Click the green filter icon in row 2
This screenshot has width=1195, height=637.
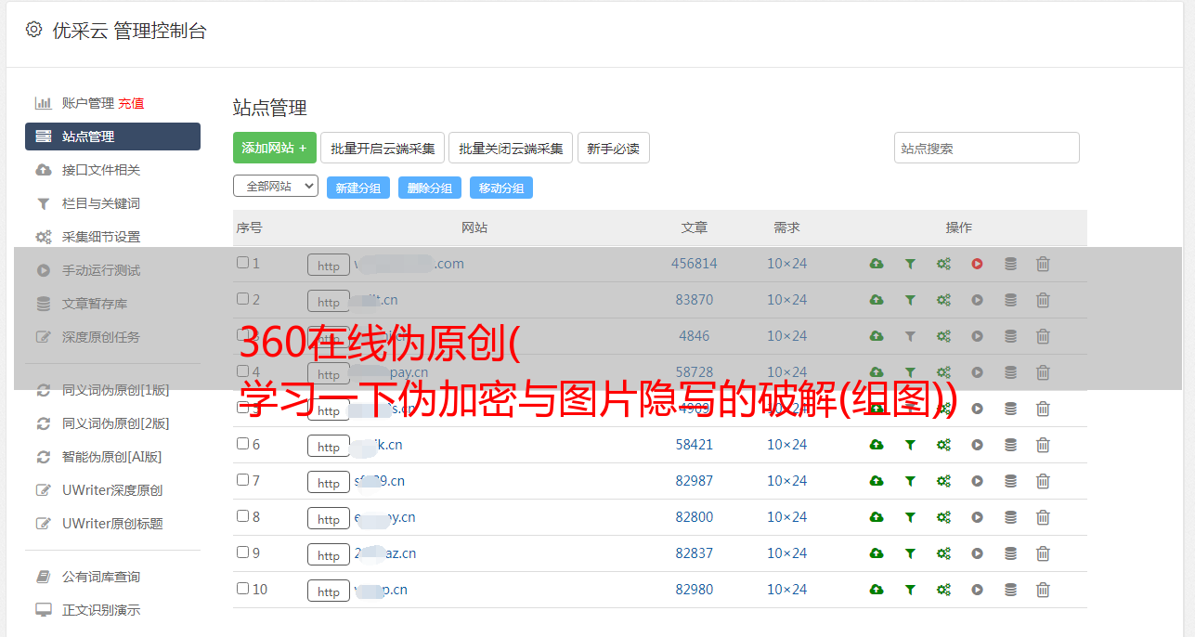coord(910,300)
